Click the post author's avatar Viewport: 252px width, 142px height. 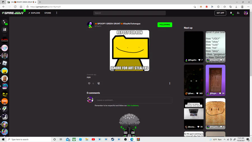coord(90,25)
